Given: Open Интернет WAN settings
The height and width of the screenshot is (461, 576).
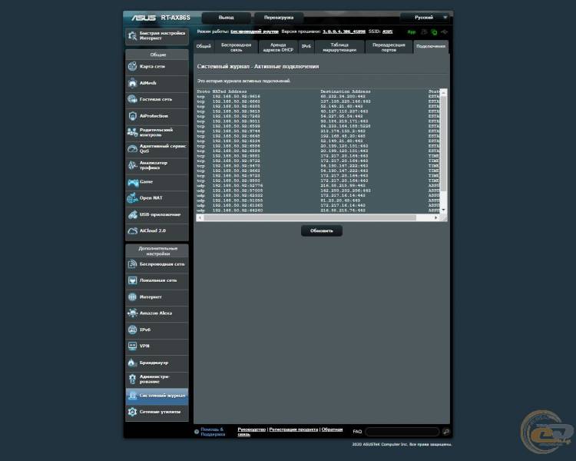Looking at the screenshot, I should (x=157, y=297).
